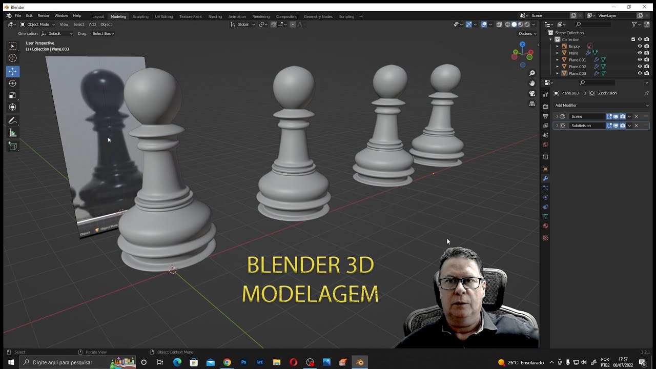This screenshot has height=369, width=656.
Task: Toggle proportional editing in header
Action: click(x=293, y=25)
